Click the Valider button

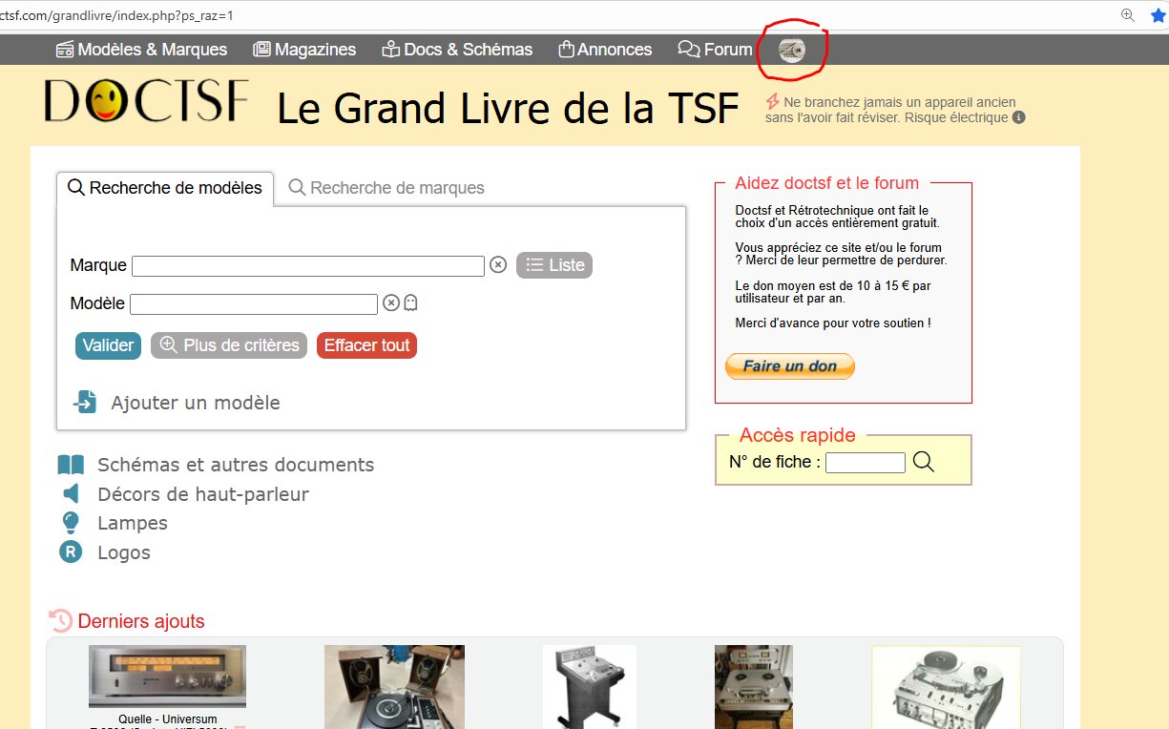(108, 345)
